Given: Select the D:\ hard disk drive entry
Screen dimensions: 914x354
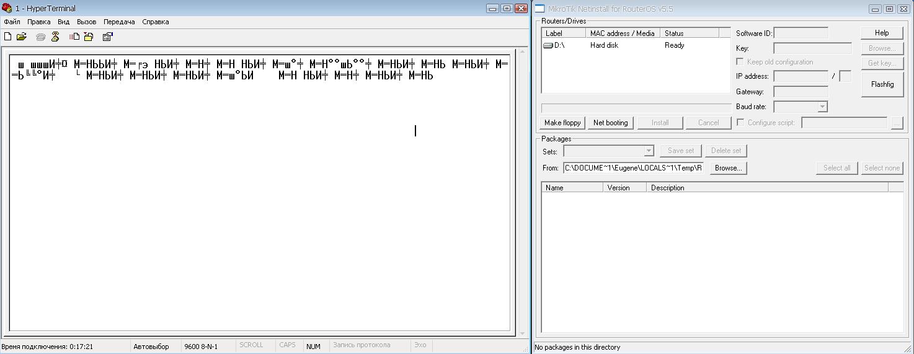Looking at the screenshot, I should point(559,45).
